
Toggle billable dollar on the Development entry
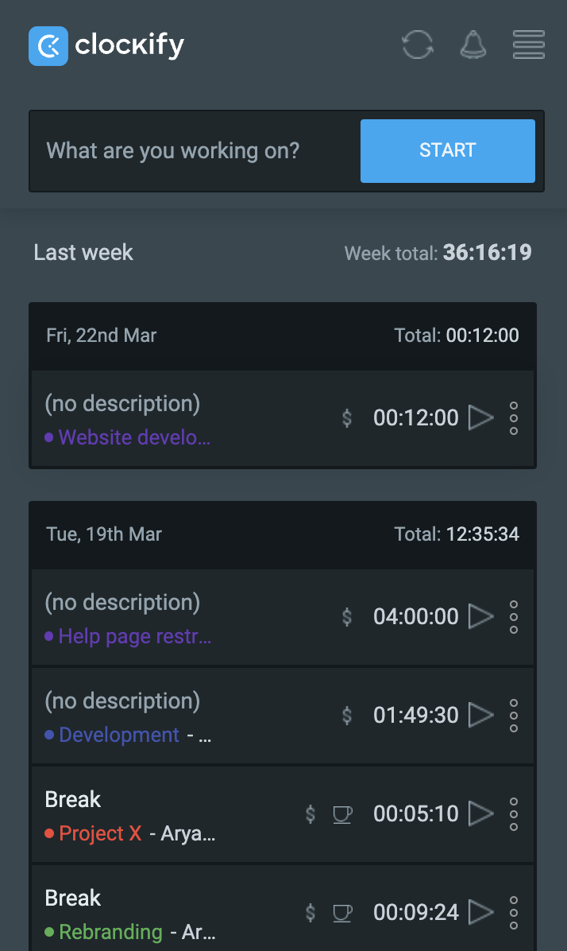pyautogui.click(x=347, y=716)
